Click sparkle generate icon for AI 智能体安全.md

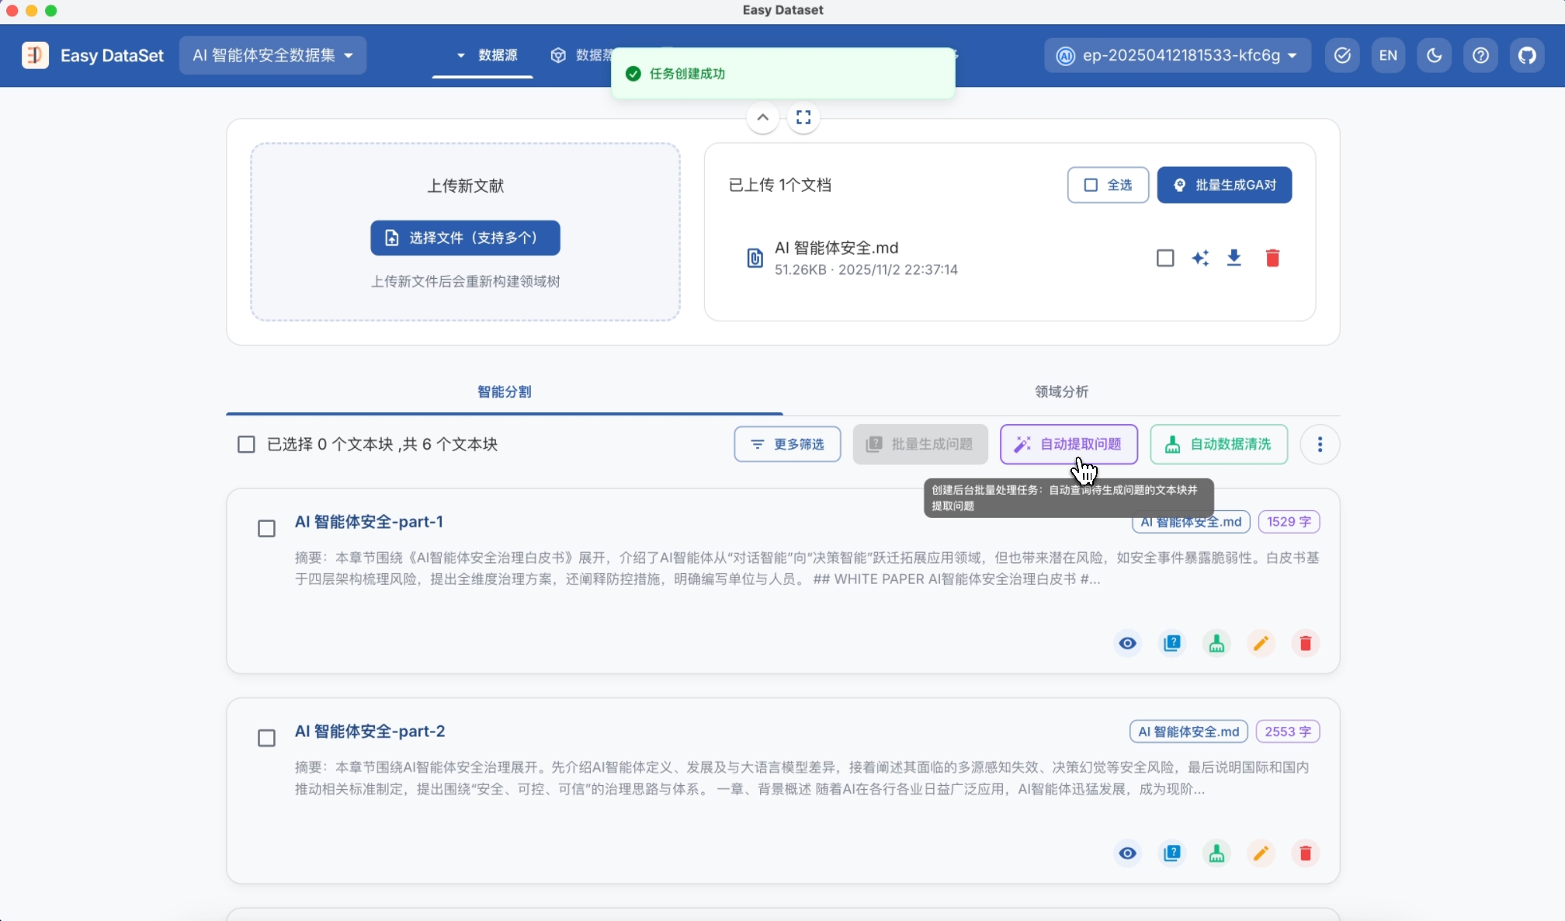[x=1200, y=258]
